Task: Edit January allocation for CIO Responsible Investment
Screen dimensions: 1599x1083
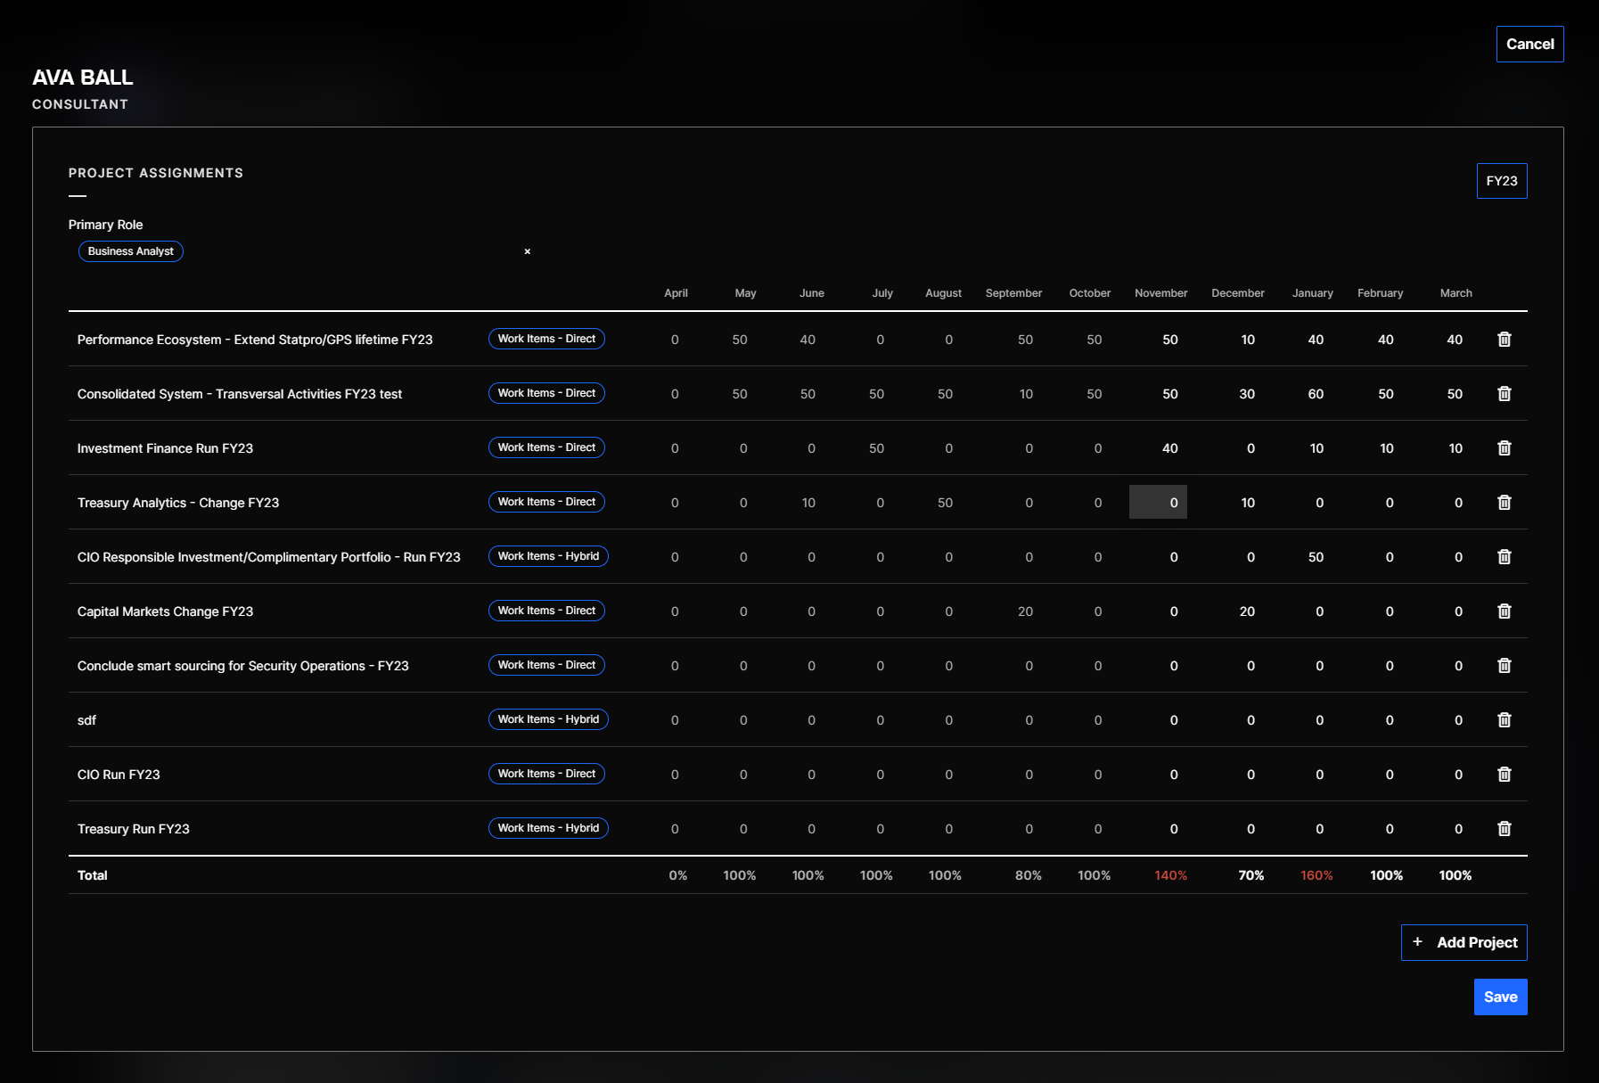Action: (1316, 557)
